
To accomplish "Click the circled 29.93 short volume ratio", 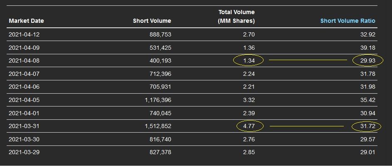I will point(368,61).
